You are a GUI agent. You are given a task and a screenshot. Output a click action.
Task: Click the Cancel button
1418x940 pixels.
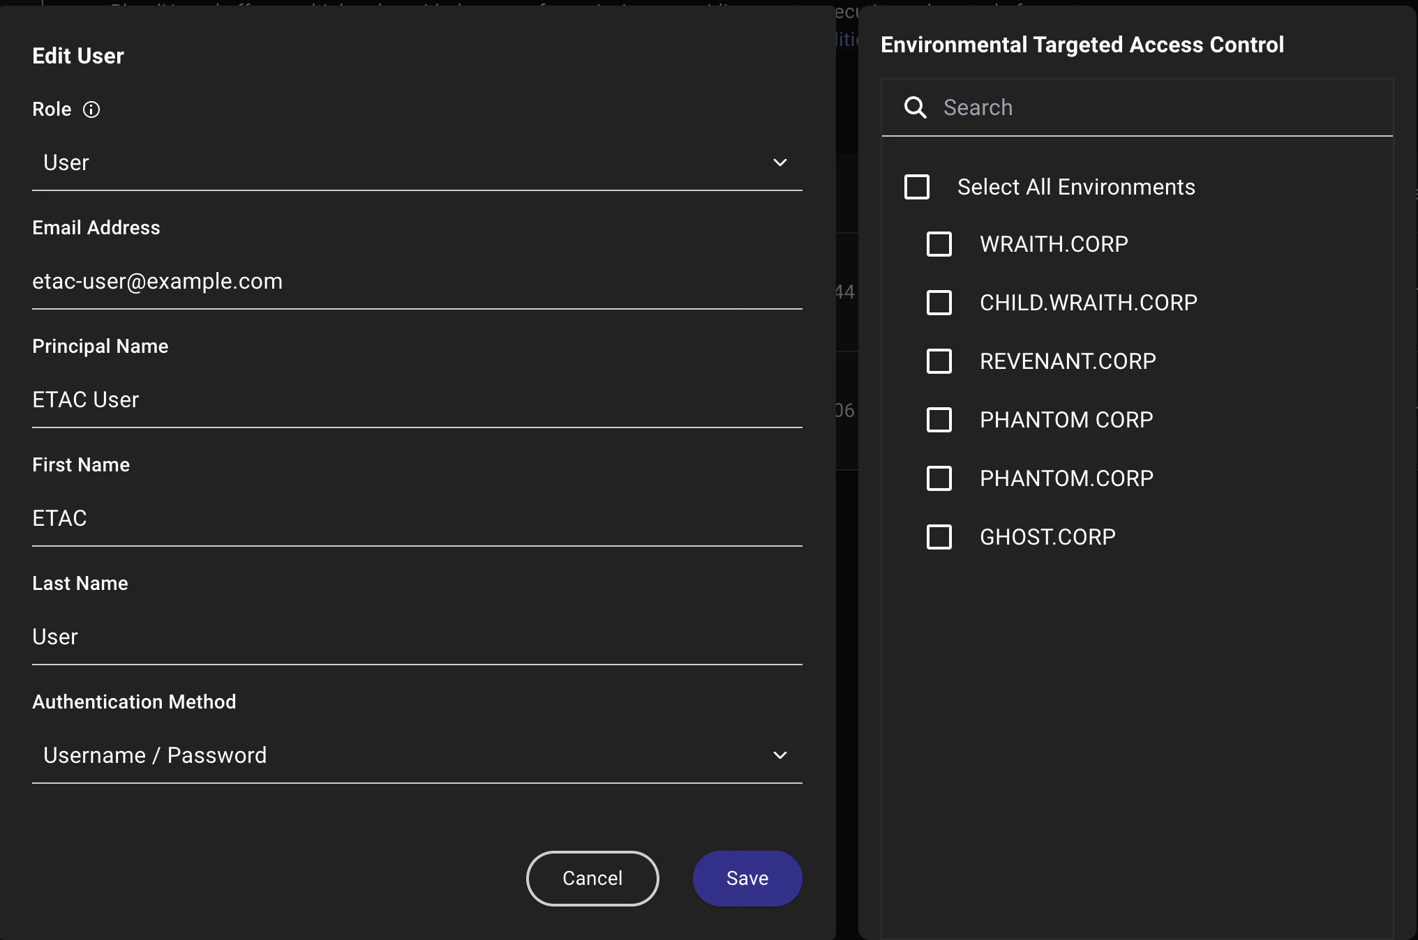click(592, 879)
